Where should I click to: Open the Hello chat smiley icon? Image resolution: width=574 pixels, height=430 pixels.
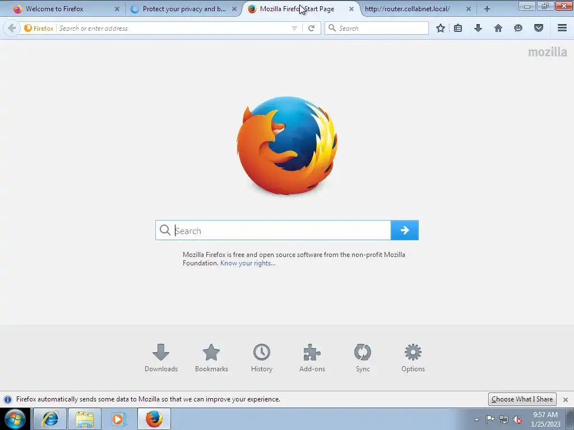[518, 28]
